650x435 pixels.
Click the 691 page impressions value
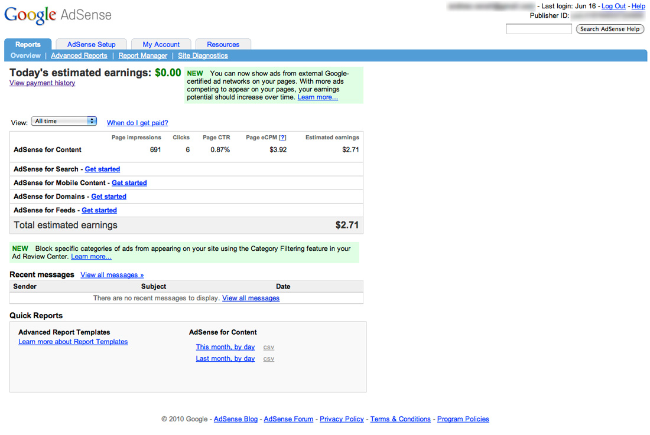point(155,150)
